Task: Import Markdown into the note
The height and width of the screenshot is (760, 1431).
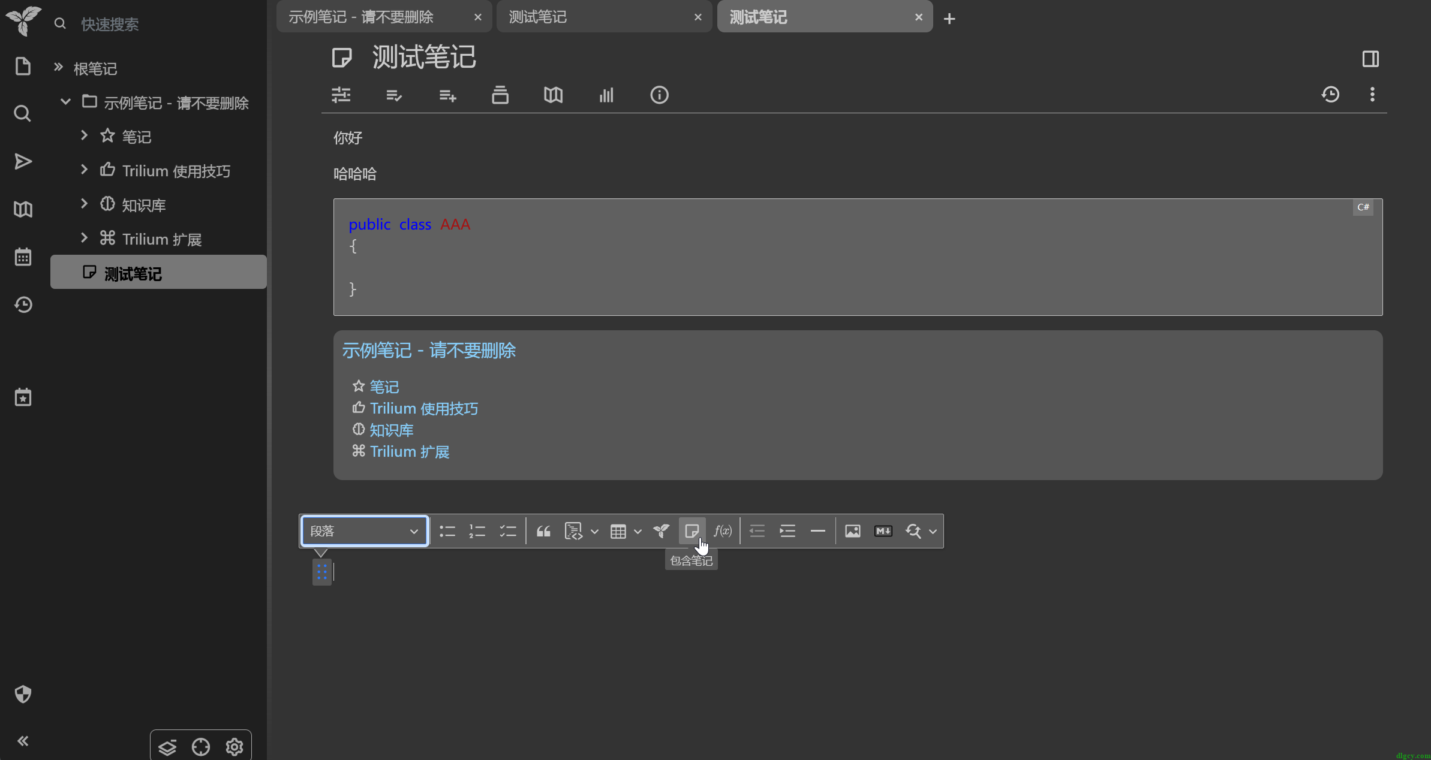Action: click(883, 531)
